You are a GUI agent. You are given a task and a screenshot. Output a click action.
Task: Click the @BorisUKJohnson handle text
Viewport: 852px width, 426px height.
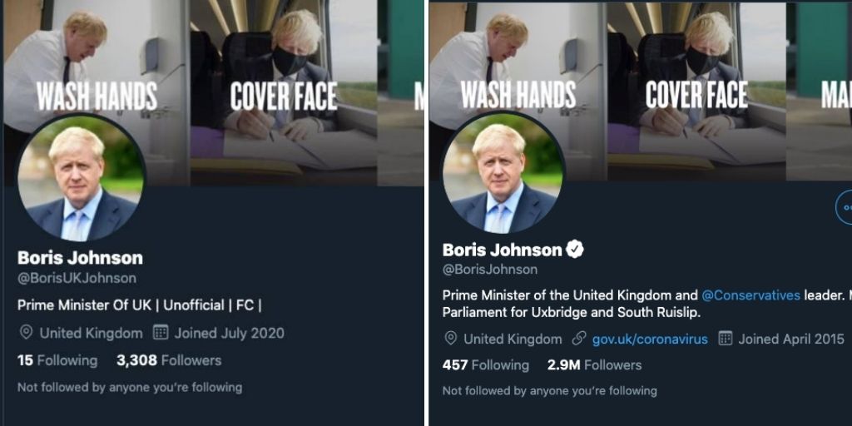pyautogui.click(x=77, y=278)
